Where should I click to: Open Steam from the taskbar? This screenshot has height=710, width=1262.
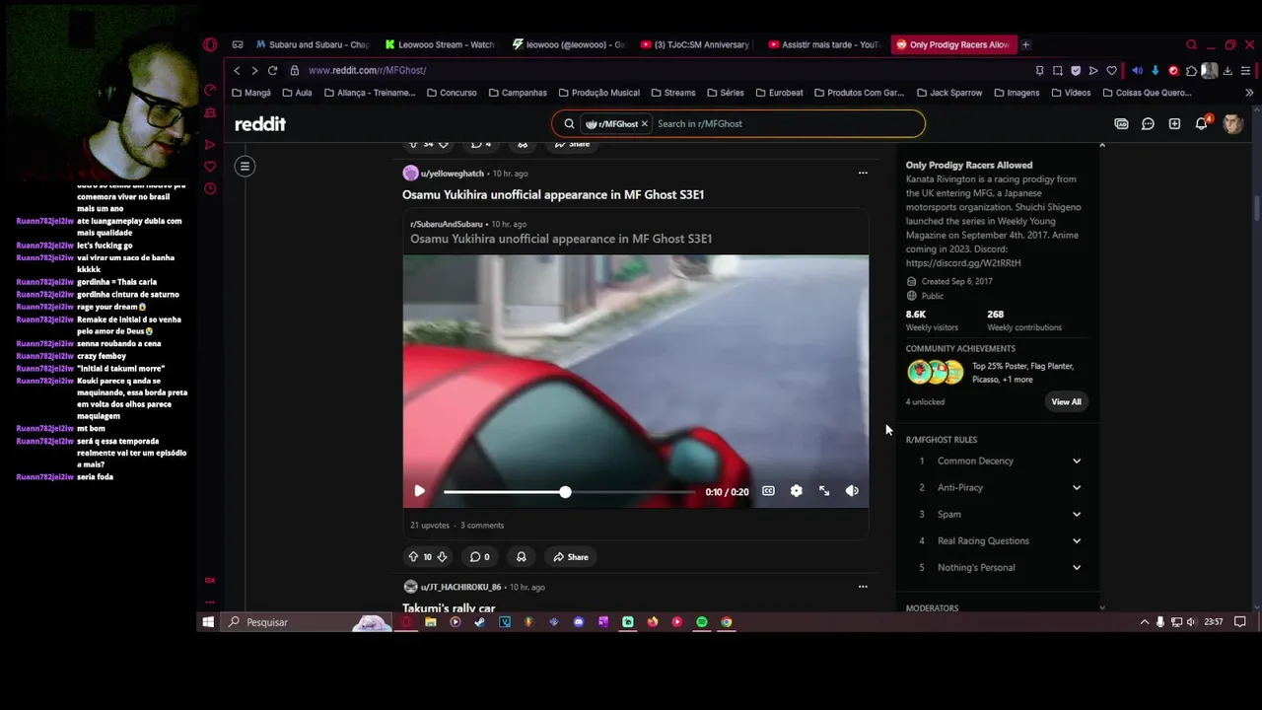tap(479, 622)
